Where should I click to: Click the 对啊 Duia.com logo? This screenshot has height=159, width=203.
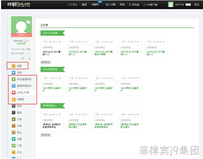click(x=19, y=4)
